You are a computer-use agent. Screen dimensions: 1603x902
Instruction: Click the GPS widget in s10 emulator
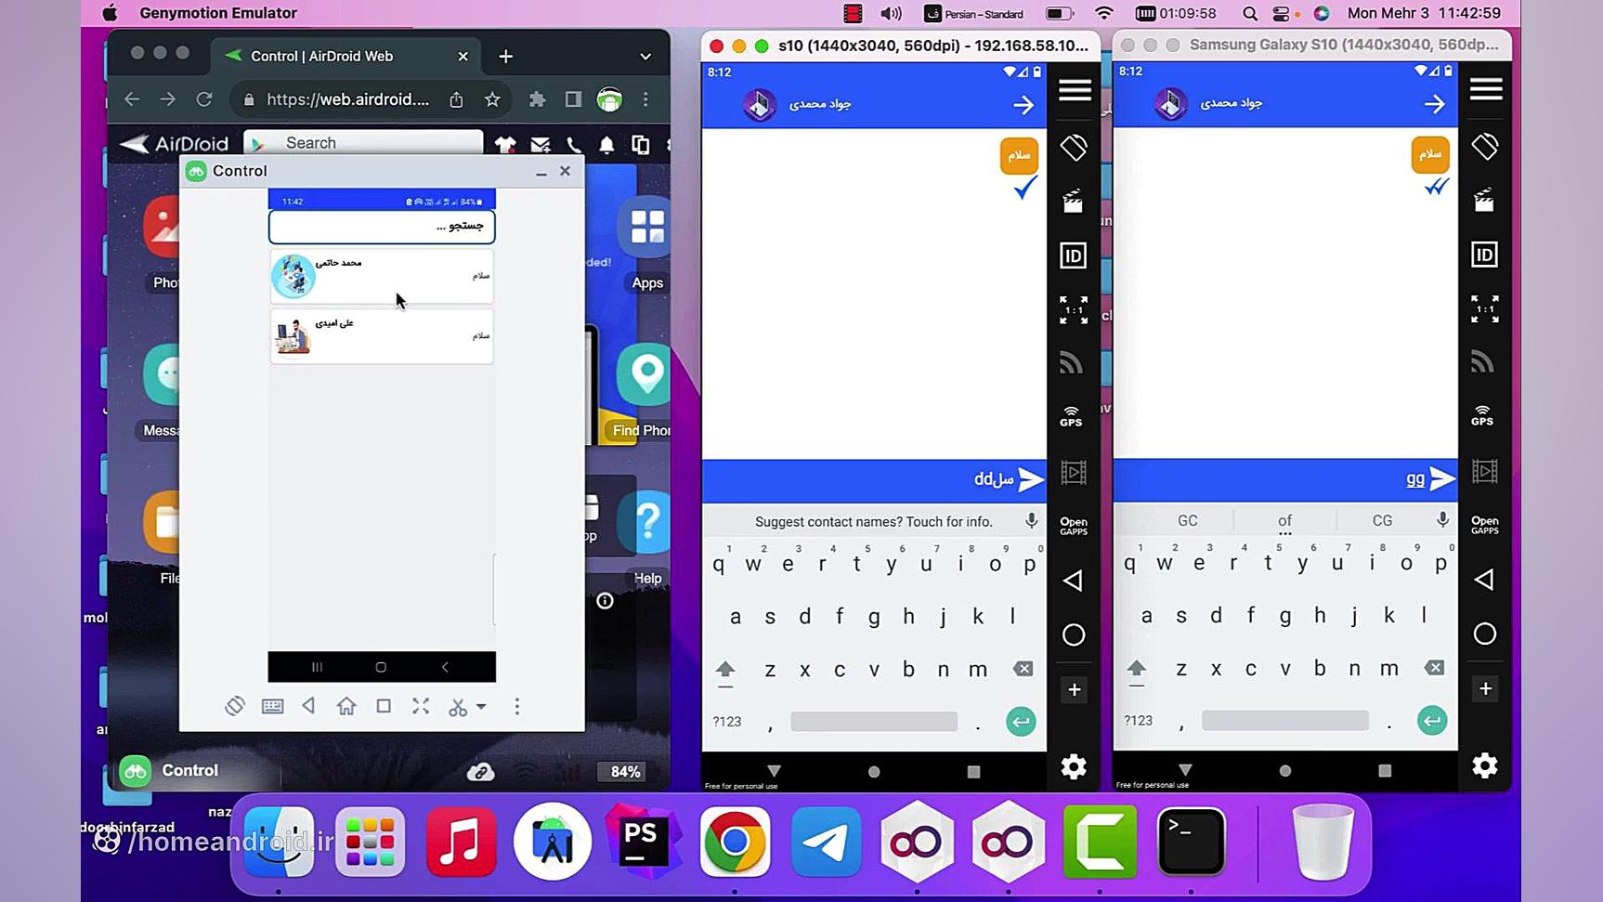click(1072, 416)
